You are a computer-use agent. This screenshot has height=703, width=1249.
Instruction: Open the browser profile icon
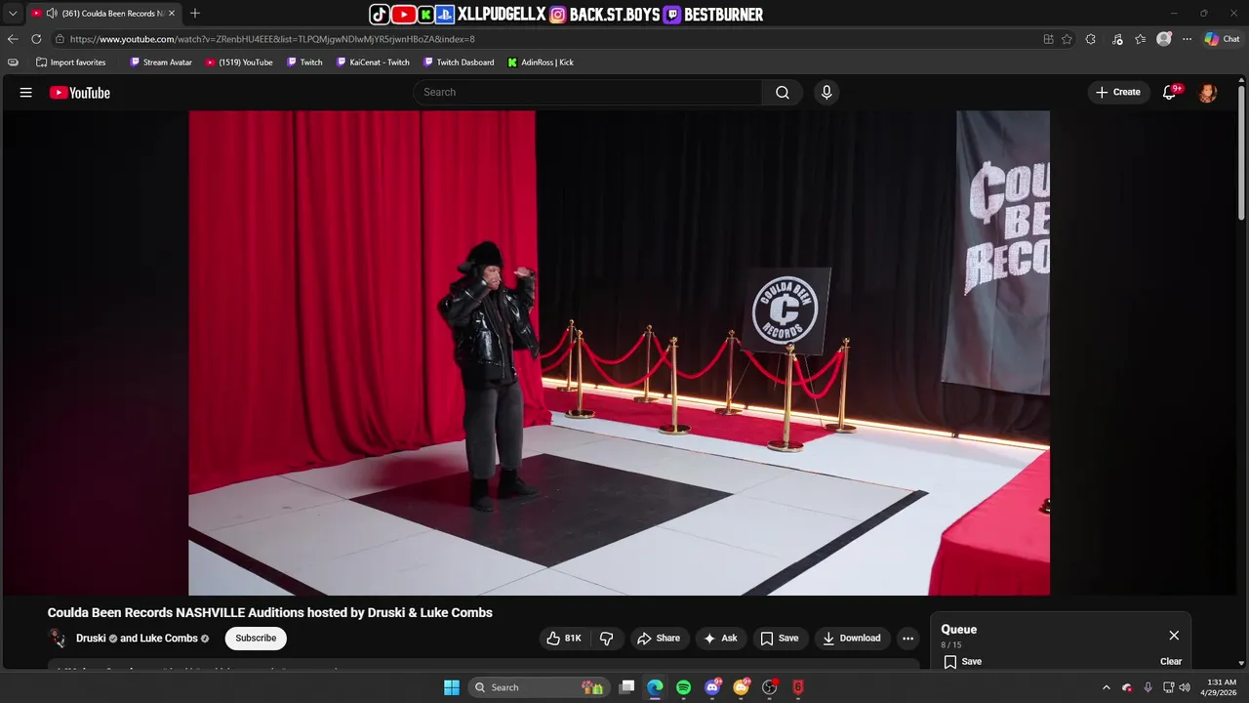click(1164, 39)
